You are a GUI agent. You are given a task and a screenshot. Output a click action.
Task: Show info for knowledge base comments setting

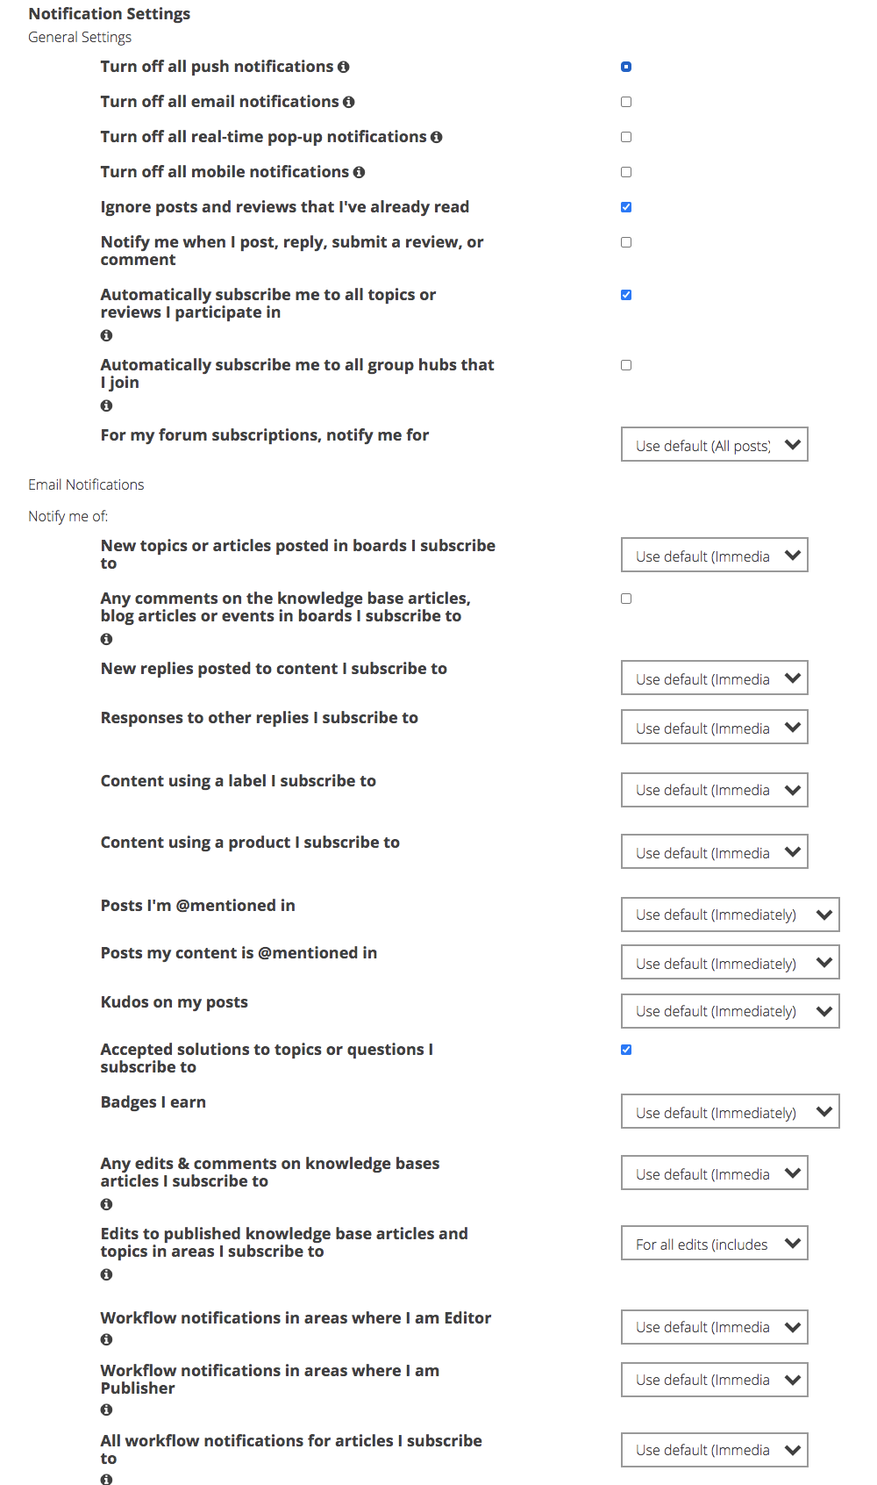[107, 639]
